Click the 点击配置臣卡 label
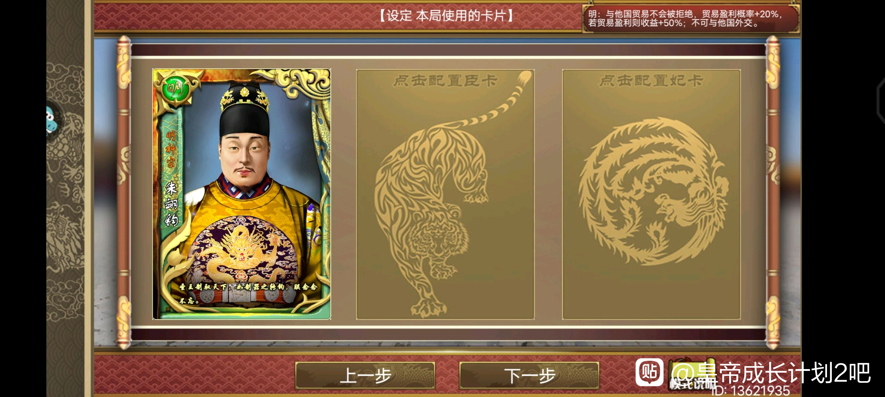This screenshot has height=397, width=885. (x=445, y=81)
